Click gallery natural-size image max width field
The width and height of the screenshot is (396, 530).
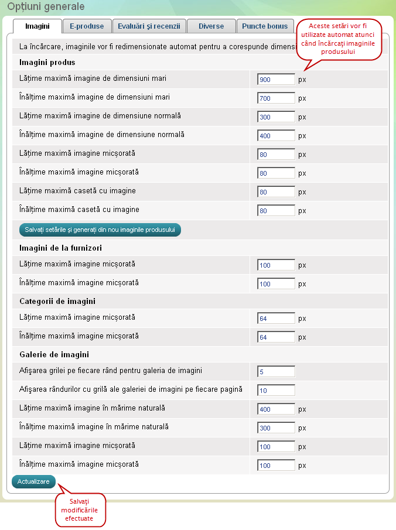(x=276, y=409)
